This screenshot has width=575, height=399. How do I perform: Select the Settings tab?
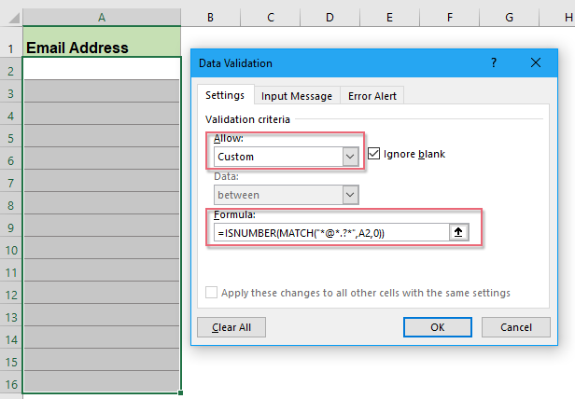pyautogui.click(x=225, y=95)
